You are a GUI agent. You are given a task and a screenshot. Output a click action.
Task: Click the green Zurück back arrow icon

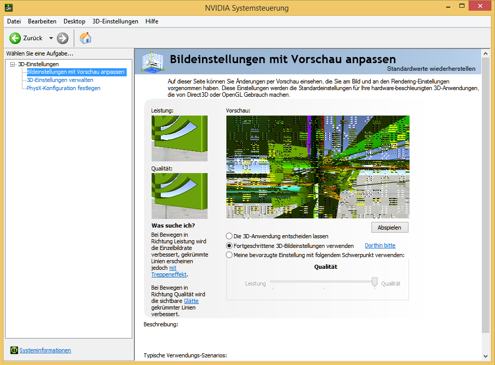15,38
